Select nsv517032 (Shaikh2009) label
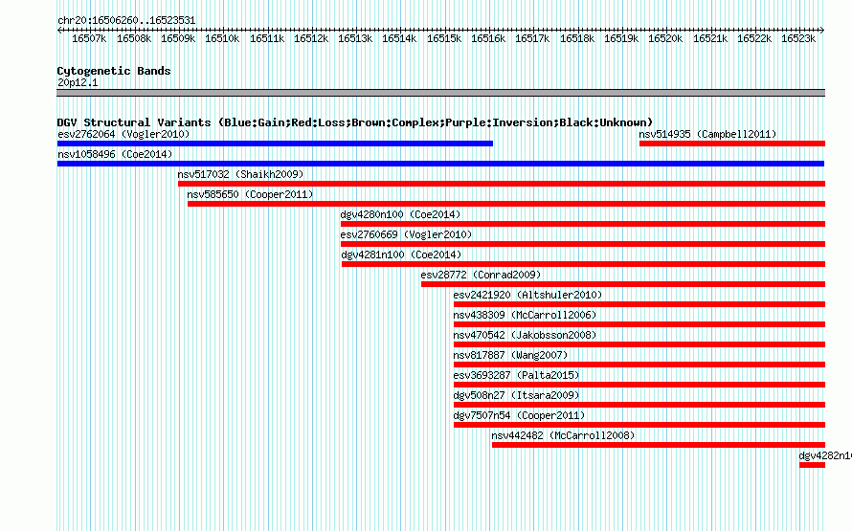This screenshot has width=852, height=531. pyautogui.click(x=240, y=174)
